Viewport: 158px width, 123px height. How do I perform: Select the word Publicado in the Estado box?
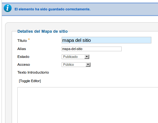(x=70, y=57)
